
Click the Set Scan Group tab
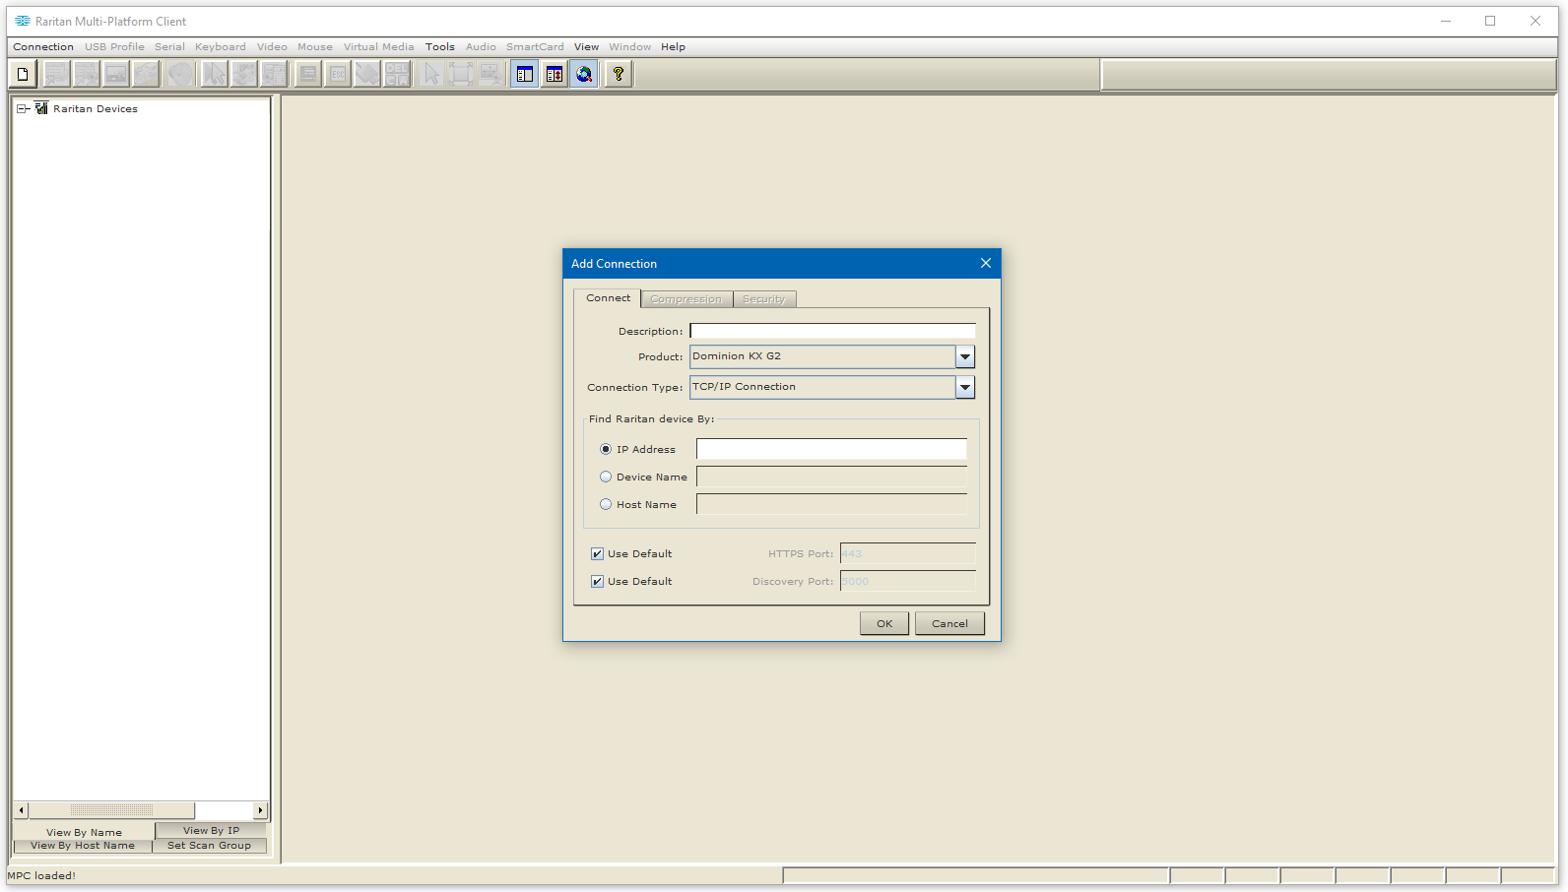(x=209, y=846)
